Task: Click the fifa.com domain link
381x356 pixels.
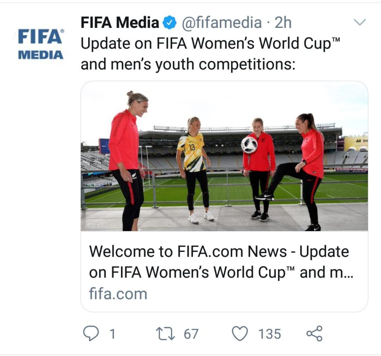Action: point(118,294)
